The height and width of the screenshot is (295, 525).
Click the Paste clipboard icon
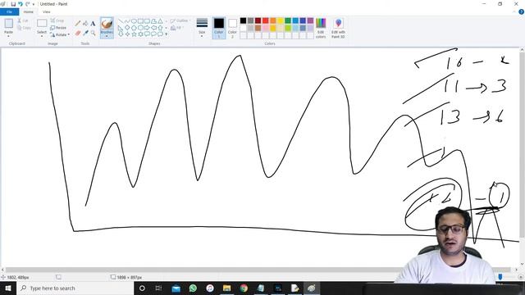tap(9, 24)
